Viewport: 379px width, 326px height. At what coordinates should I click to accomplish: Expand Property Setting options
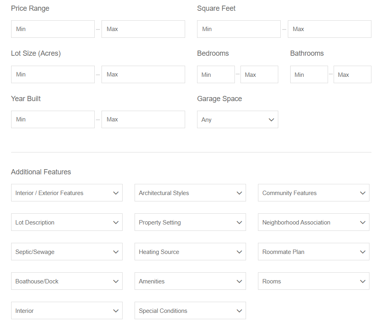(x=190, y=222)
